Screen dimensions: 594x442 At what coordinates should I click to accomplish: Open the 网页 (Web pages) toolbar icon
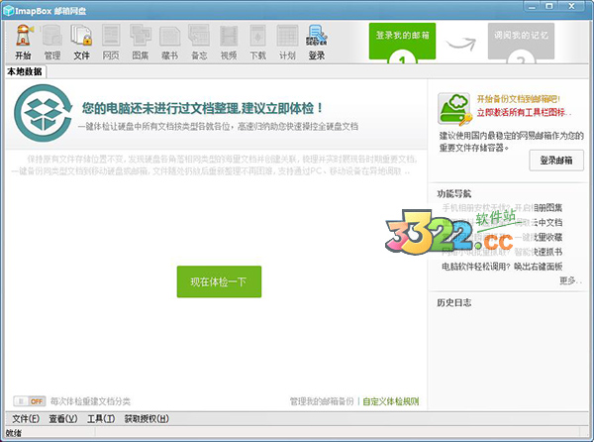(x=111, y=42)
